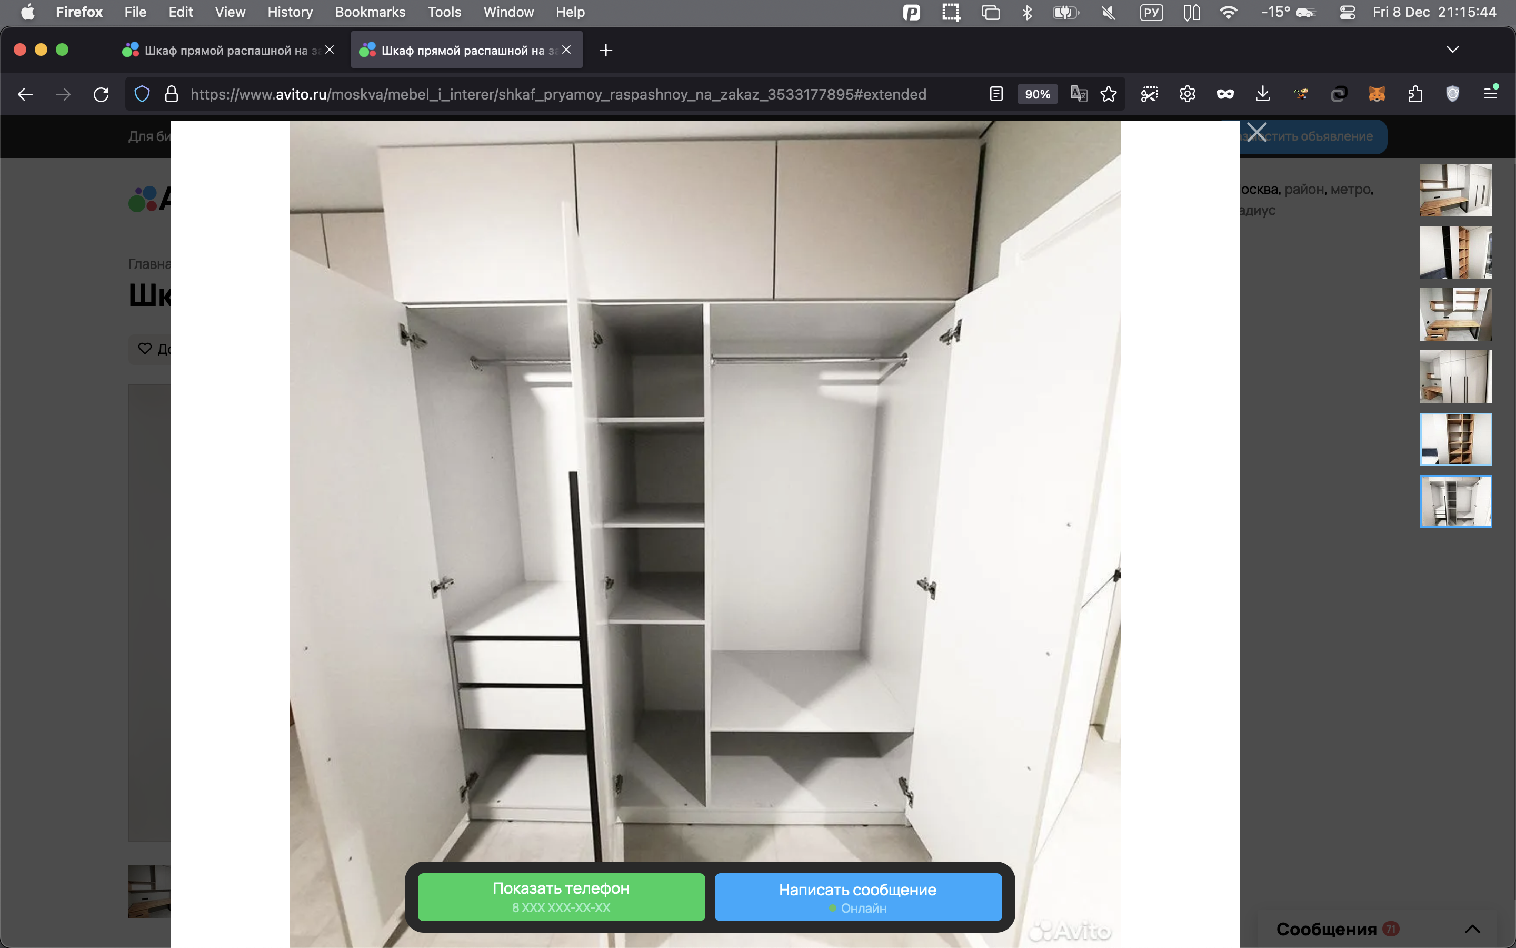The image size is (1516, 948).
Task: Open the Bookmarks menu
Action: click(x=370, y=13)
